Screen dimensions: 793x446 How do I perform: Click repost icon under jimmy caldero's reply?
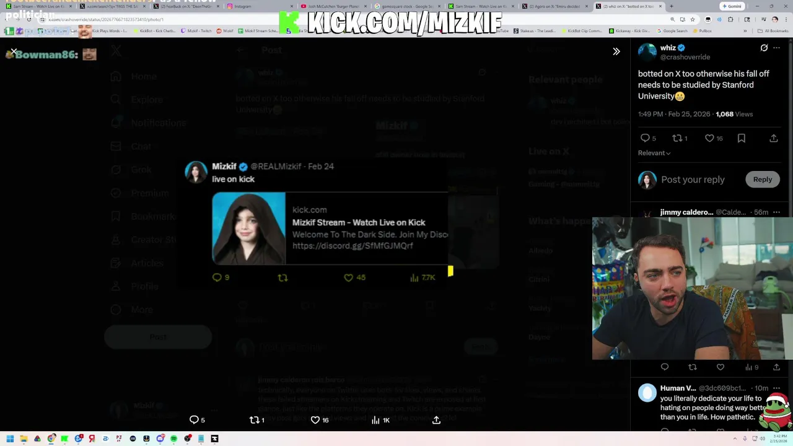[693, 367]
